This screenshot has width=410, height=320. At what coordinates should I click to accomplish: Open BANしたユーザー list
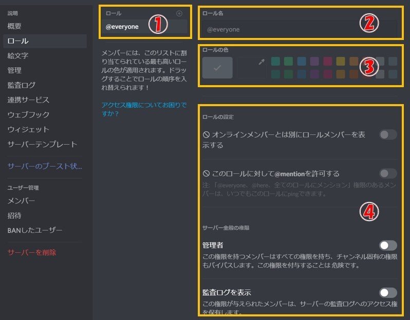click(45, 230)
